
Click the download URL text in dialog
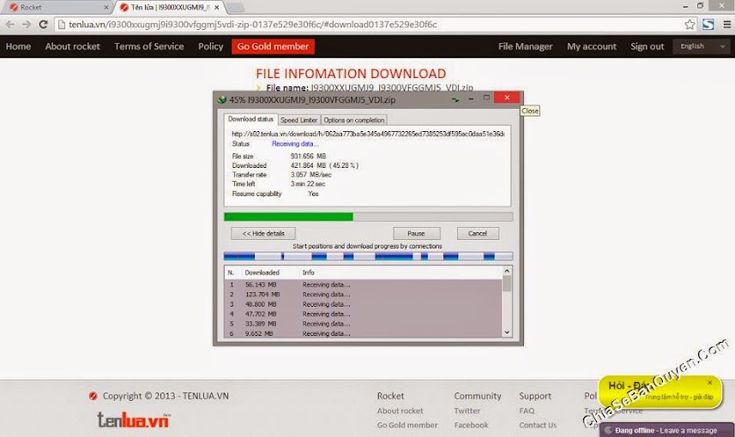(368, 134)
